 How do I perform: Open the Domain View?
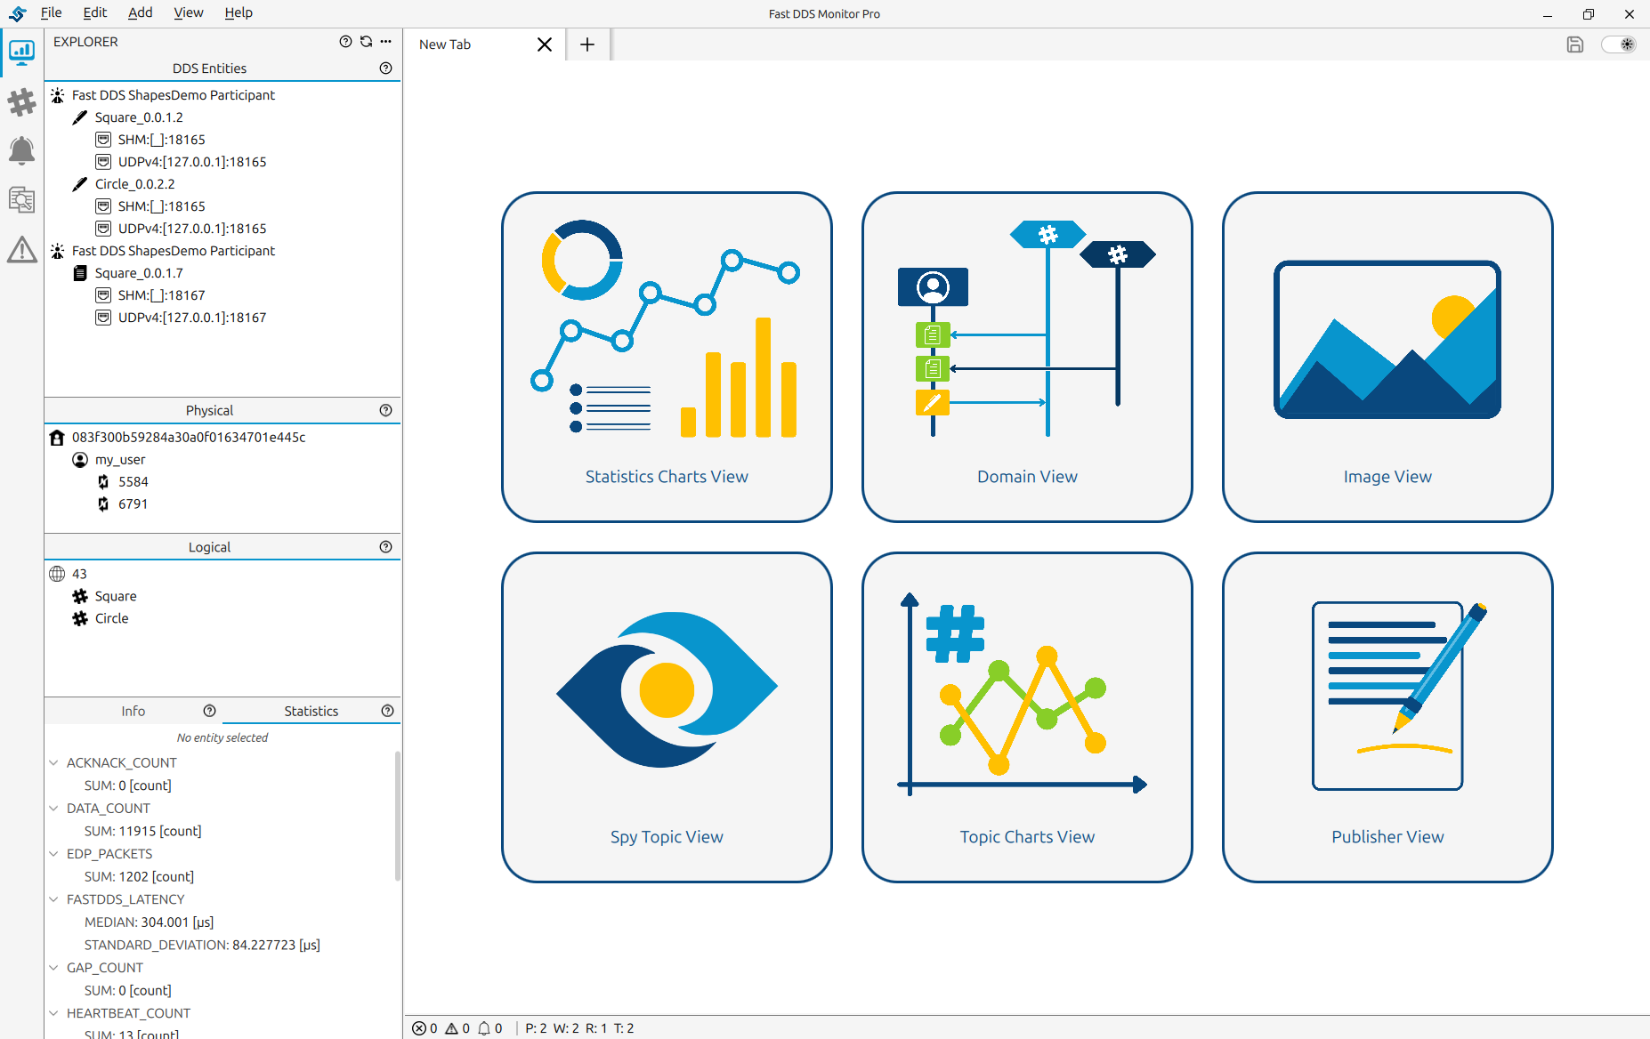[x=1027, y=357]
